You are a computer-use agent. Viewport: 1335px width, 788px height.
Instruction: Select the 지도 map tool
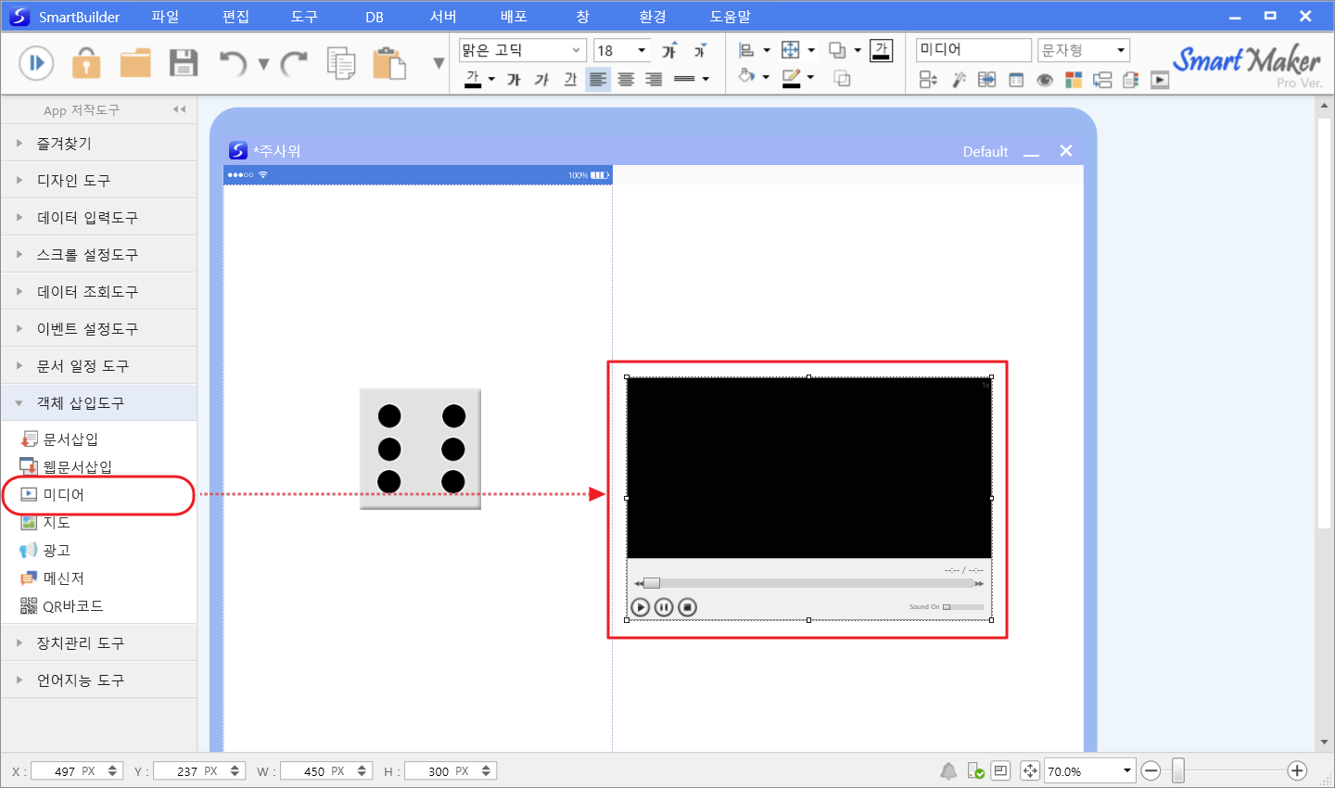point(45,522)
